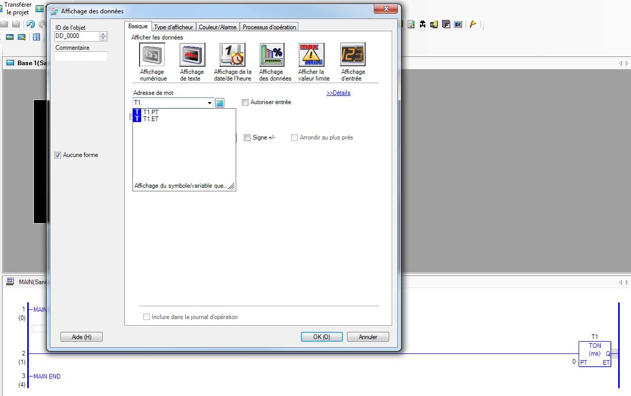Screen dimensions: 631x396
Task: Click the Commentaire text field
Action: coord(81,57)
